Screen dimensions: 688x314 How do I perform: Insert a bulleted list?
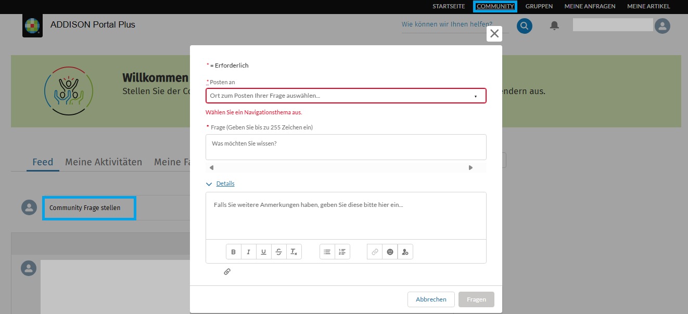pos(327,252)
